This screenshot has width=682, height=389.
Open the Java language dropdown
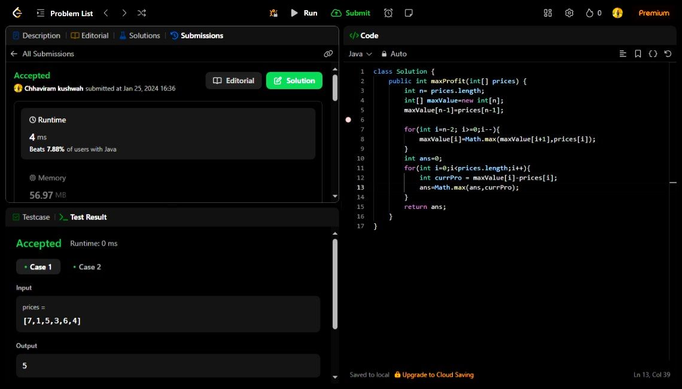click(360, 54)
